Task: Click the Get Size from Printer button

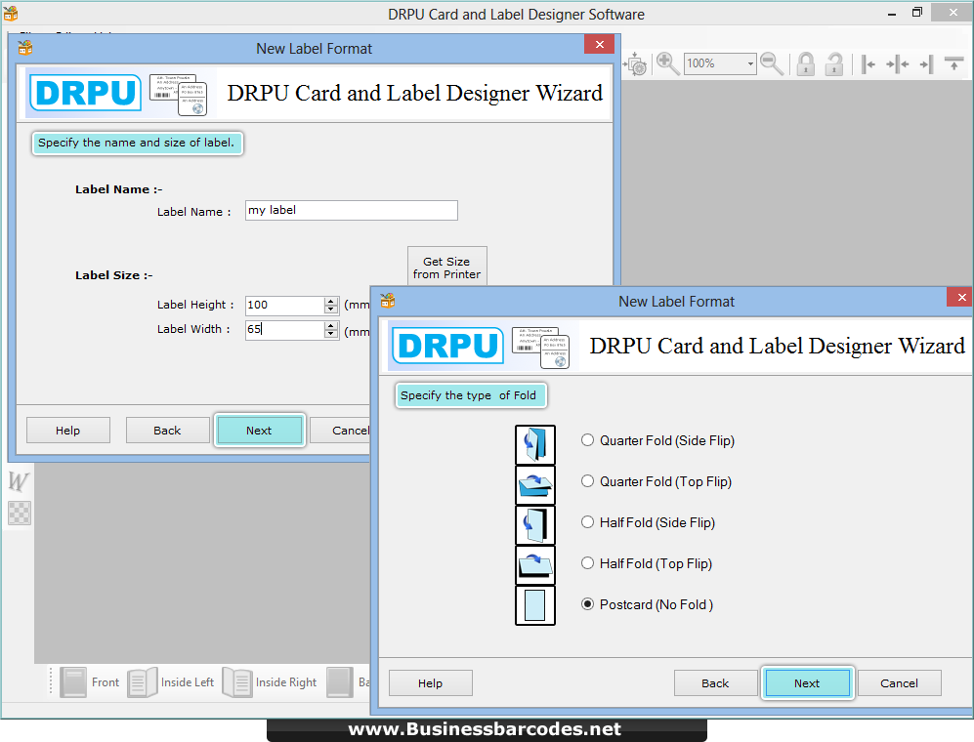Action: point(447,267)
